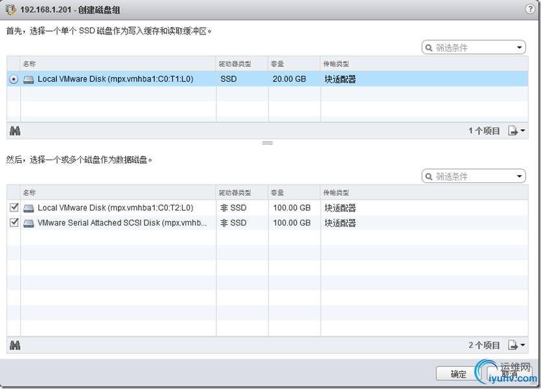Click 1 个项目 count in SSD table footer

[484, 131]
